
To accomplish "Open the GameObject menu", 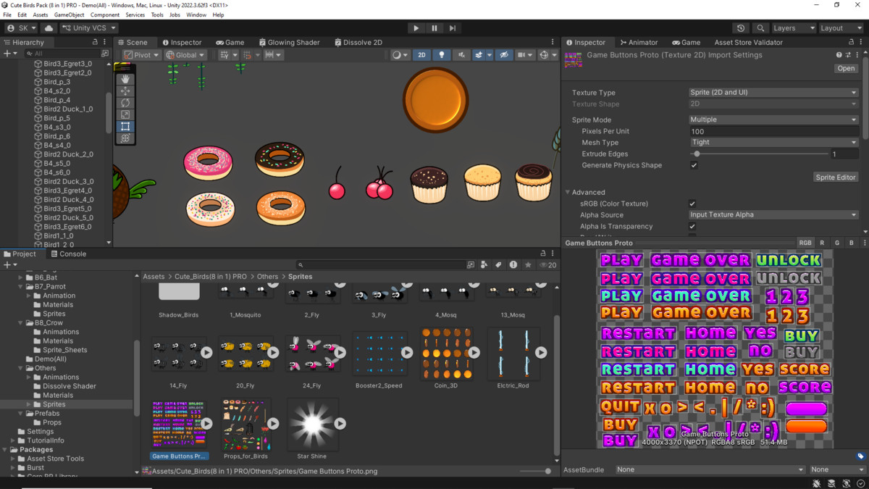I will point(70,14).
